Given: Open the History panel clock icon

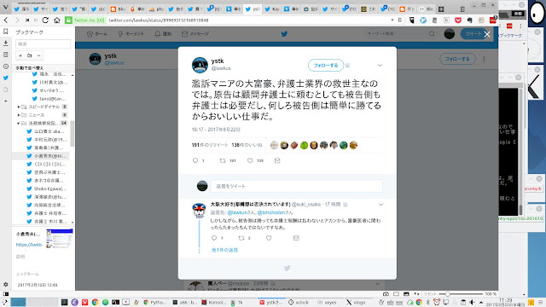Looking at the screenshot, I should (x=6, y=67).
